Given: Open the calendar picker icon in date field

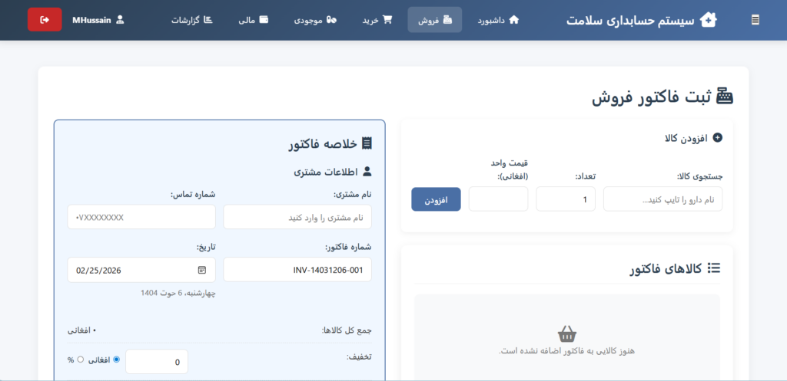Looking at the screenshot, I should click(x=202, y=270).
